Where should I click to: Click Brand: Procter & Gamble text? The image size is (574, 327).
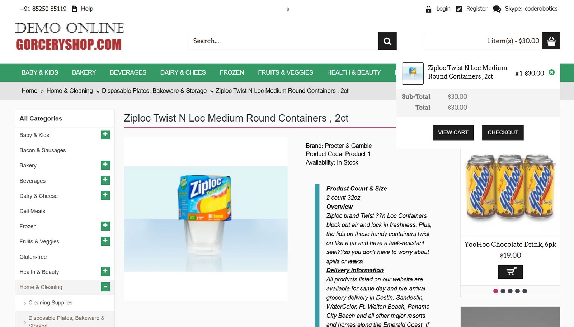tap(339, 146)
